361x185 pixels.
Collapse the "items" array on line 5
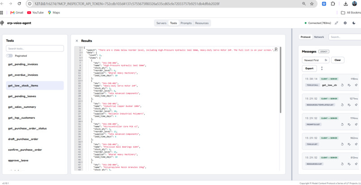coord(82,58)
